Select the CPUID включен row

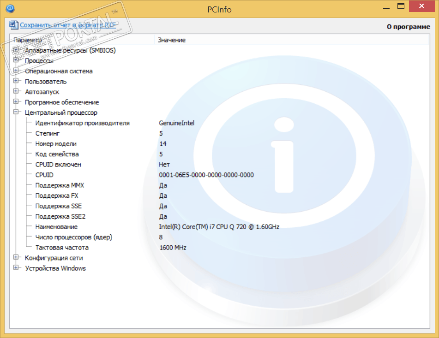point(58,165)
